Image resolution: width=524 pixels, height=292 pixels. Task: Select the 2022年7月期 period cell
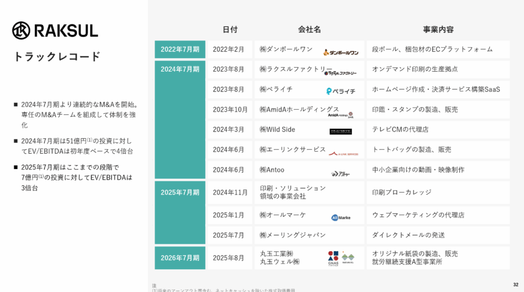coord(180,50)
